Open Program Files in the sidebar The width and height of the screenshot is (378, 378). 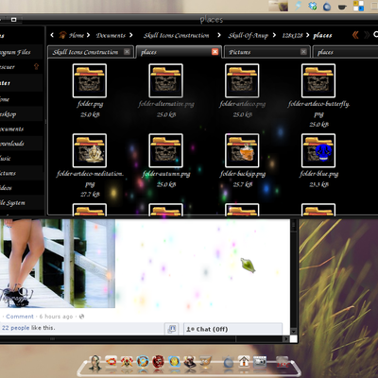[21, 52]
